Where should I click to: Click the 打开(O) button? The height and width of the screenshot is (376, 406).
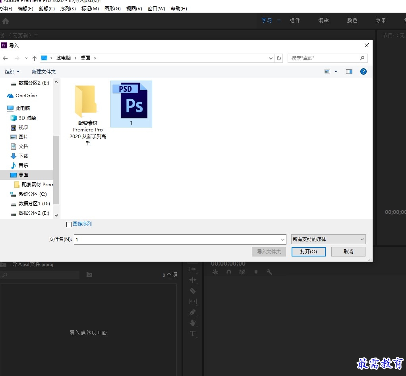308,252
